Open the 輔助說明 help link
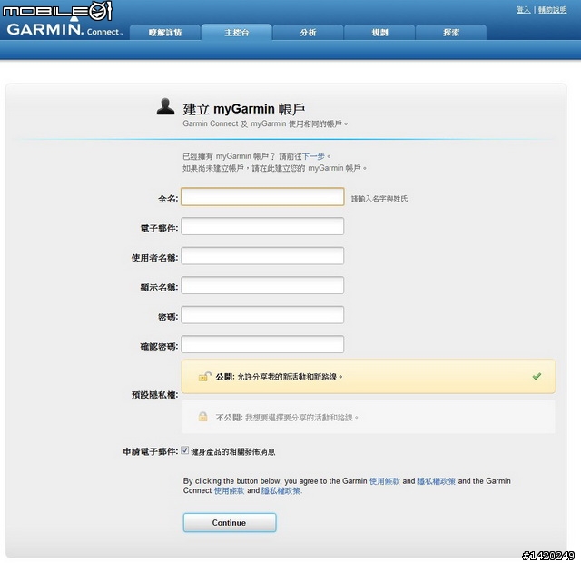The width and height of the screenshot is (581, 563). 552,10
